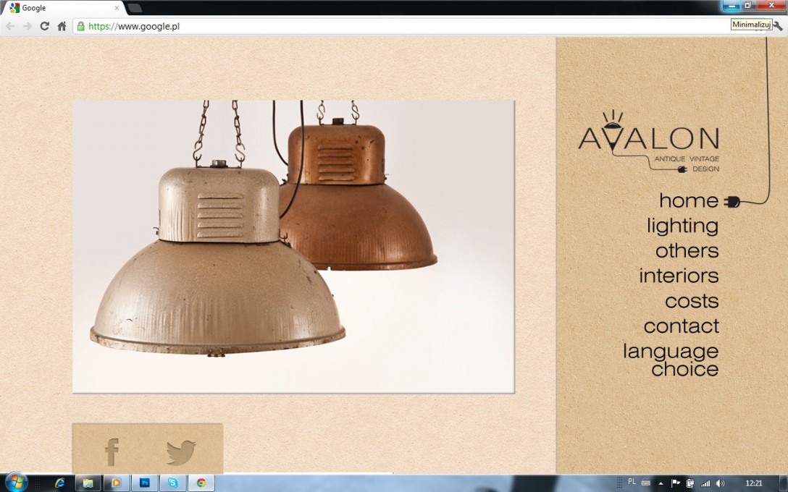The width and height of the screenshot is (788, 492).
Task: Go to the lighting menu item
Action: click(x=682, y=226)
